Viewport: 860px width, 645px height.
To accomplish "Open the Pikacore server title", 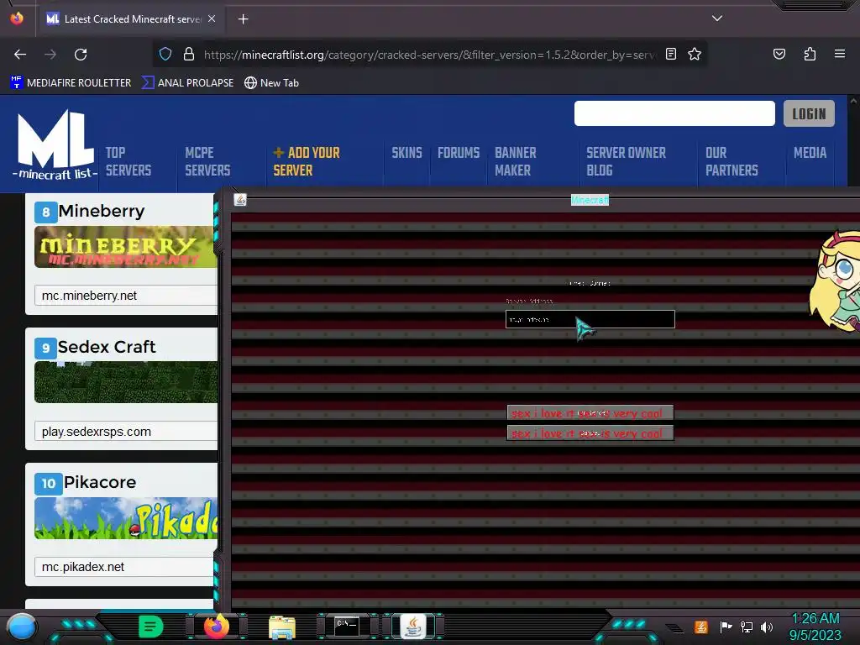I will tap(100, 482).
